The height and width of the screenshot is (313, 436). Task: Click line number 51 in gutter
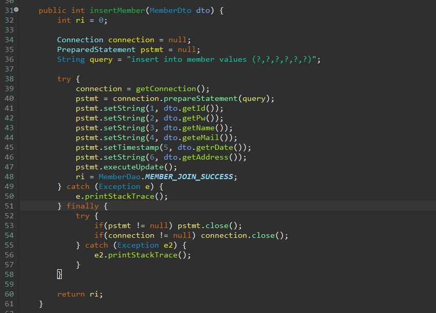(x=9, y=206)
